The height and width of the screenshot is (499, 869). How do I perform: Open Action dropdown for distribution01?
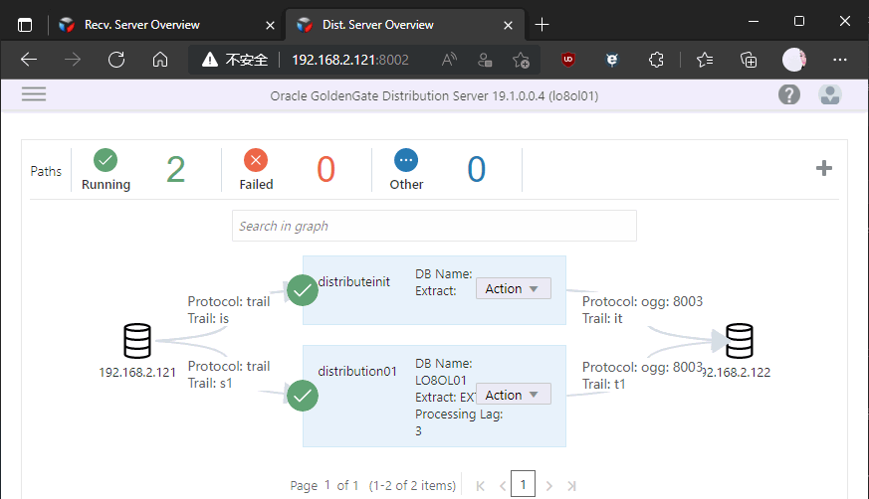tap(513, 395)
